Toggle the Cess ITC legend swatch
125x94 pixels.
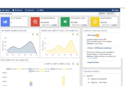42,71
